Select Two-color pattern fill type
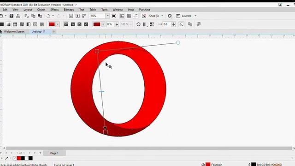The height and width of the screenshot is (166, 295). click(x=29, y=24)
